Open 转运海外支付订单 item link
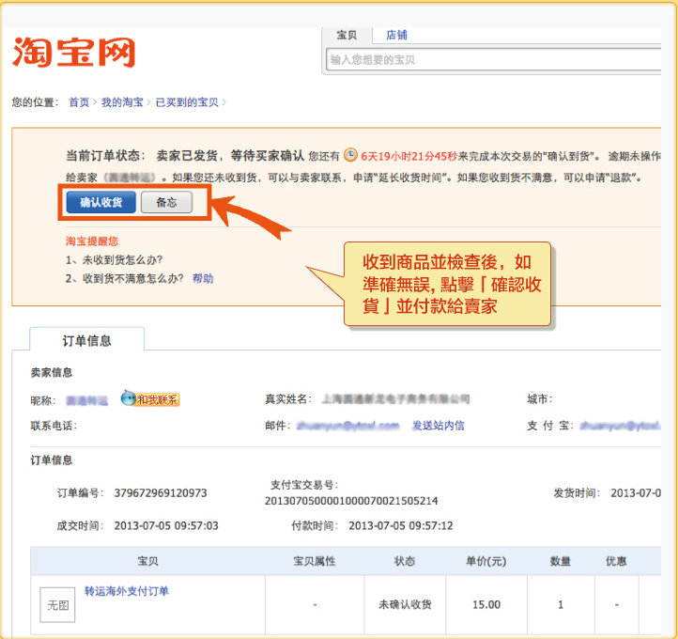678x639 pixels. [126, 591]
